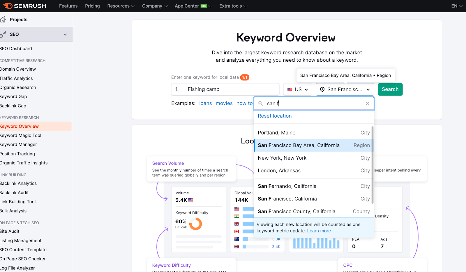Clear the location search with X icon
The width and height of the screenshot is (466, 272).
point(368,103)
